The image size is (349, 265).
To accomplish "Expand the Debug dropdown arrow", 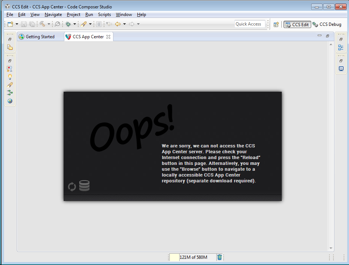I will pyautogui.click(x=75, y=24).
